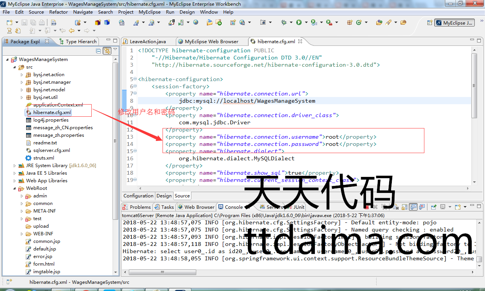Click the Debug bug icon in toolbar
485x291 pixels.
coord(284,23)
